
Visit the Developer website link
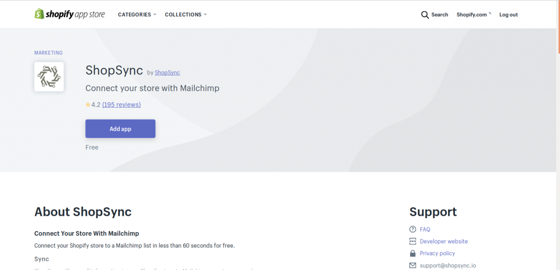click(444, 242)
